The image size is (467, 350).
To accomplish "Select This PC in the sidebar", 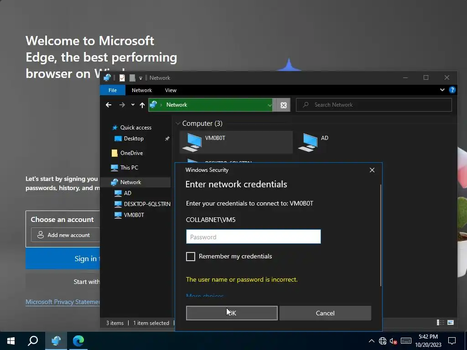I will tap(125, 168).
